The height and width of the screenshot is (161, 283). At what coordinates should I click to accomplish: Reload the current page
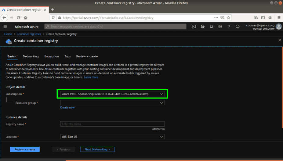pos(19,18)
